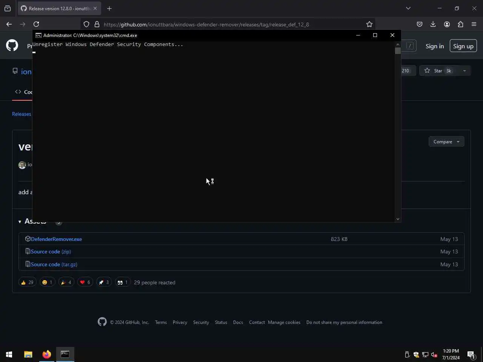Click the cmd taskbar button
483x362 pixels.
pos(65,354)
